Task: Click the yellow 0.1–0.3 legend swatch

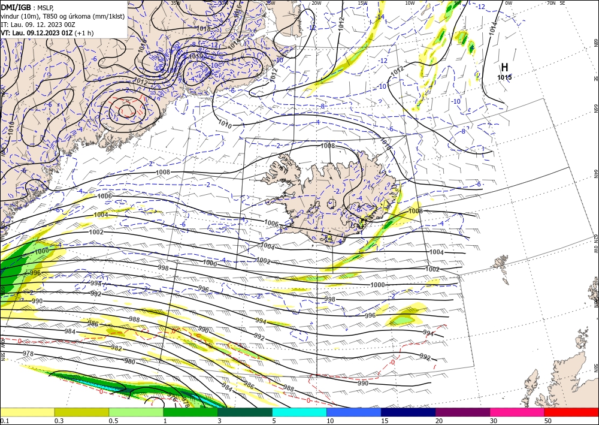Action: 27,412
